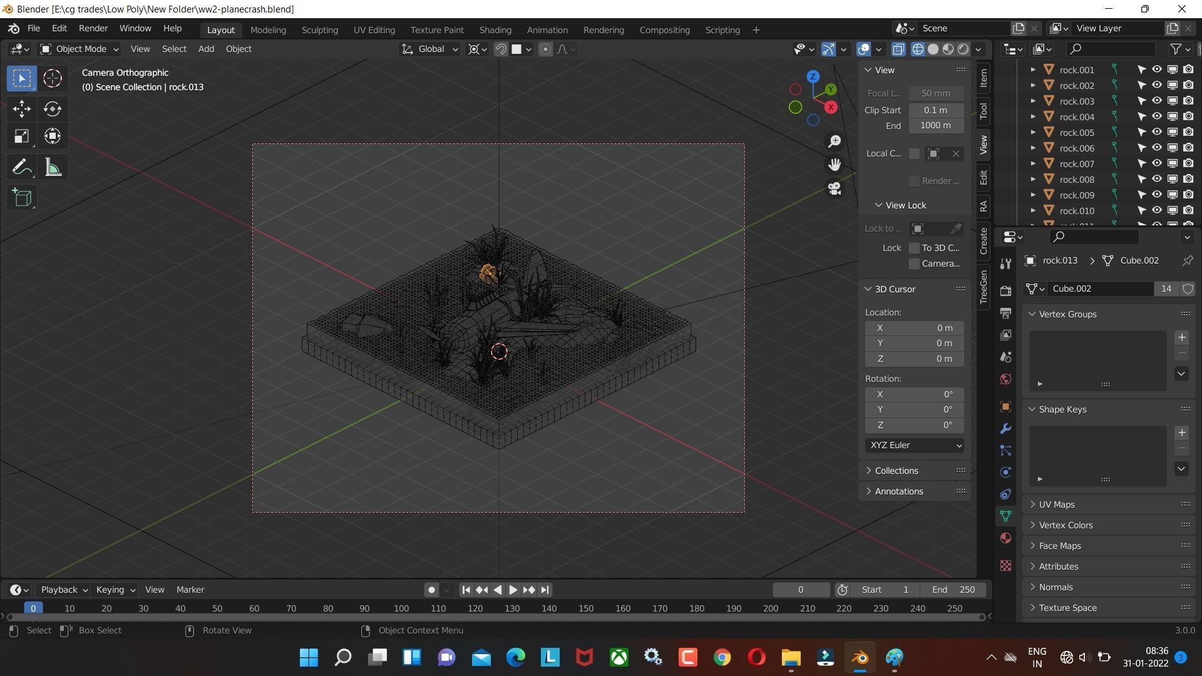This screenshot has width=1202, height=676.
Task: Click the Clip Start value field
Action: [x=935, y=110]
